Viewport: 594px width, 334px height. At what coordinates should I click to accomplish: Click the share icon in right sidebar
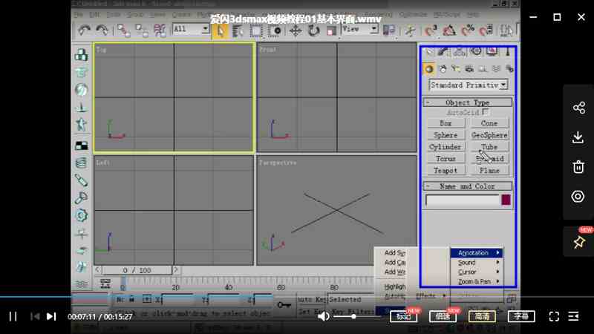578,108
